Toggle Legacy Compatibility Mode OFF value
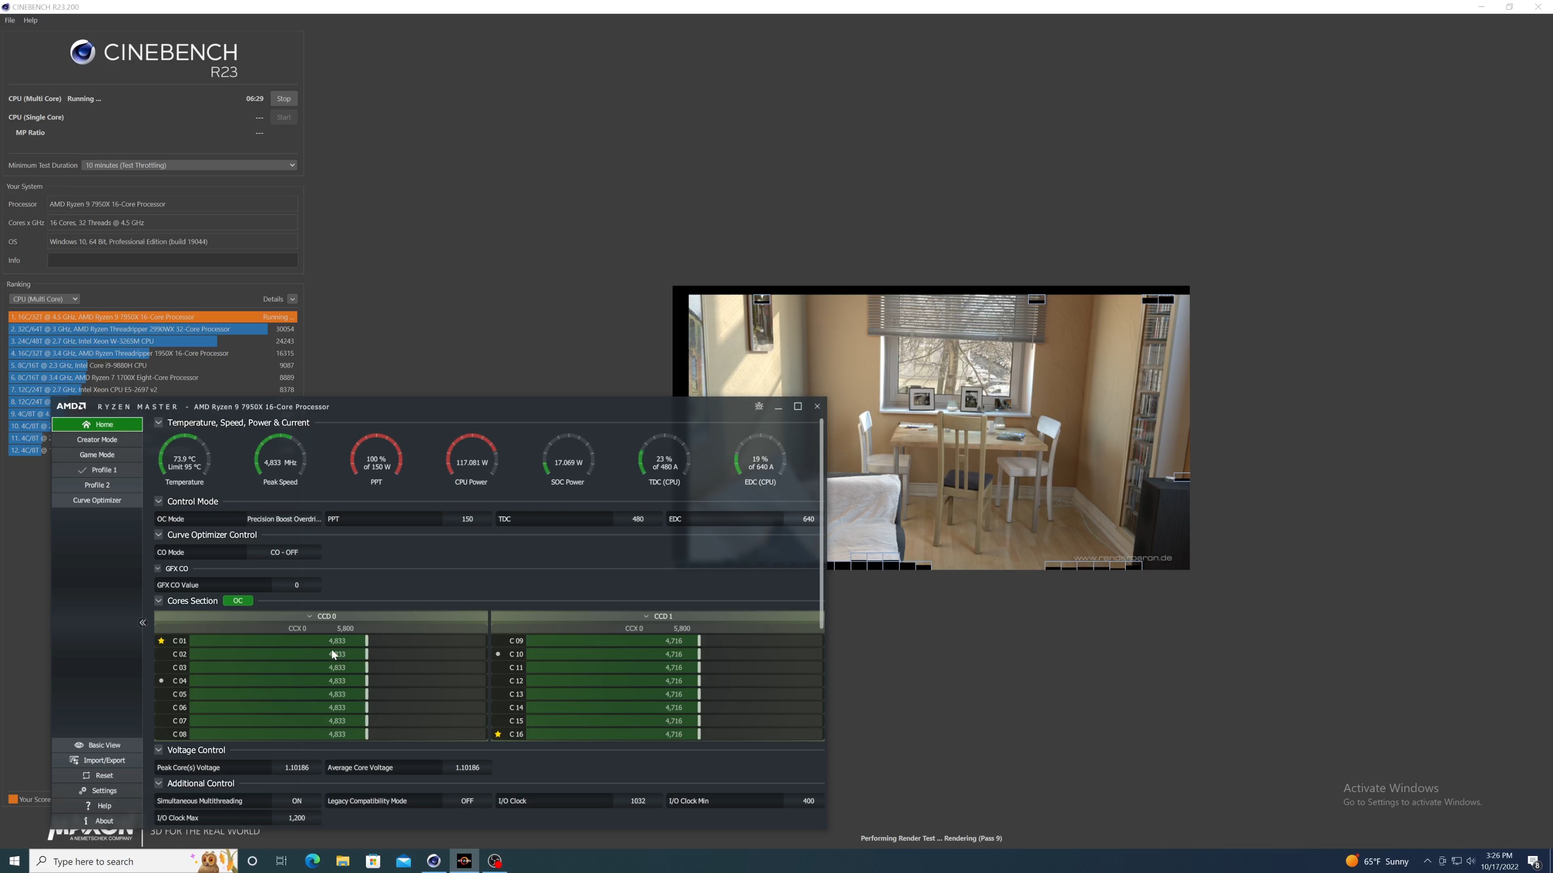 click(467, 801)
